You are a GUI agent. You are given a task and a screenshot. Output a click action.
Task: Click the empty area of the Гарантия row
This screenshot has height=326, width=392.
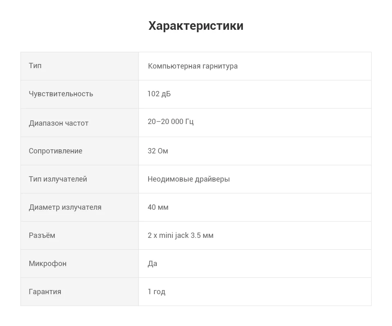point(267,292)
